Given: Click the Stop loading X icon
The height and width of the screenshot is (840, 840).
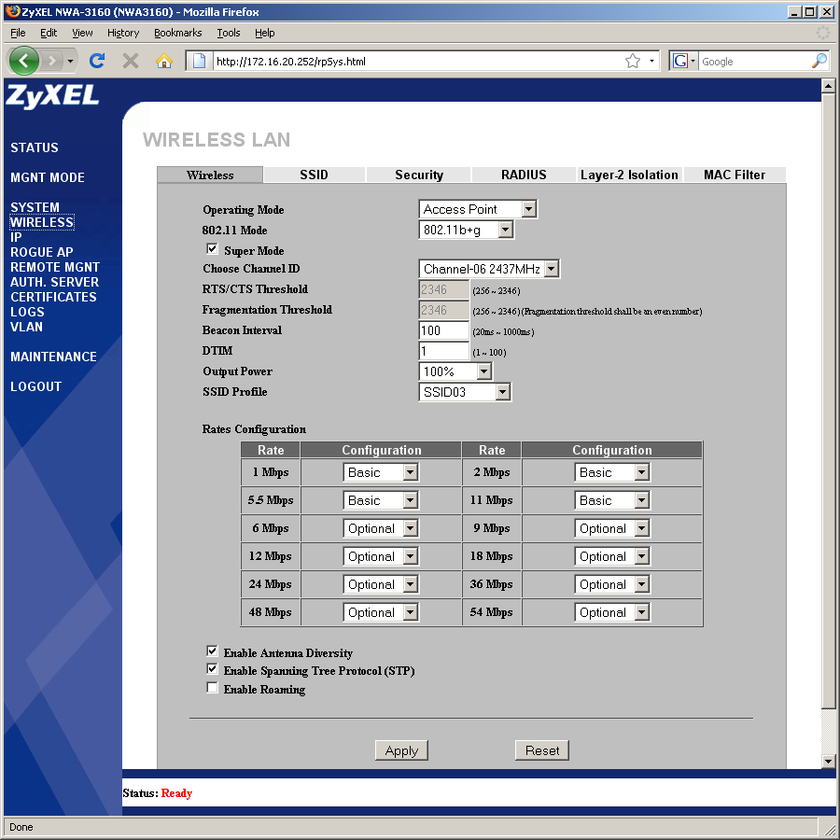Looking at the screenshot, I should coord(131,61).
